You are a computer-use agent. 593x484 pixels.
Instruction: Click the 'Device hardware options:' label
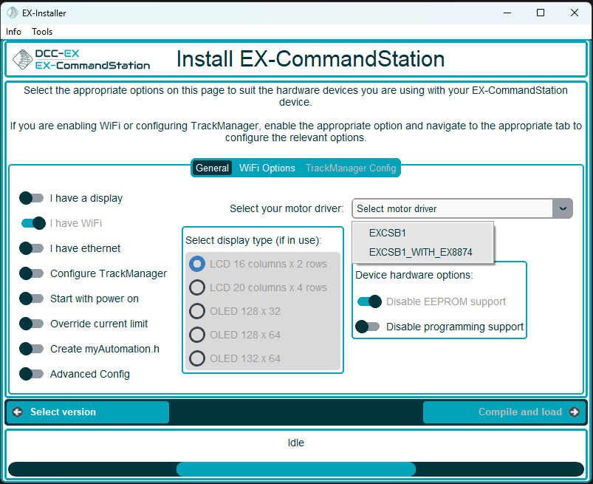(x=414, y=275)
